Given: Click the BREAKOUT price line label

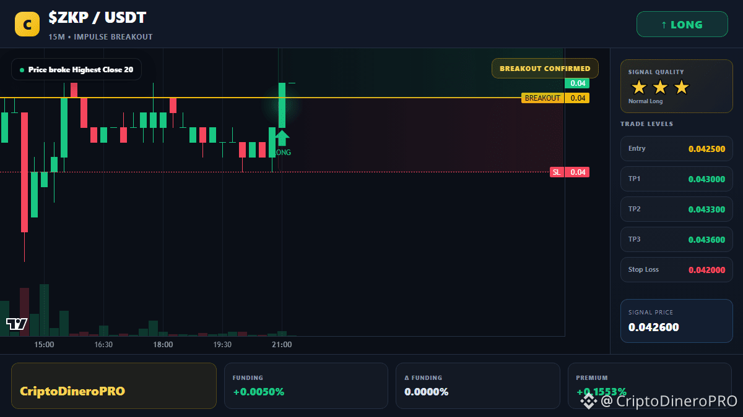Looking at the screenshot, I should [542, 98].
